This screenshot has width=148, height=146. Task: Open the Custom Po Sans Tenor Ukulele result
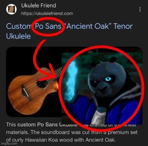point(69,31)
